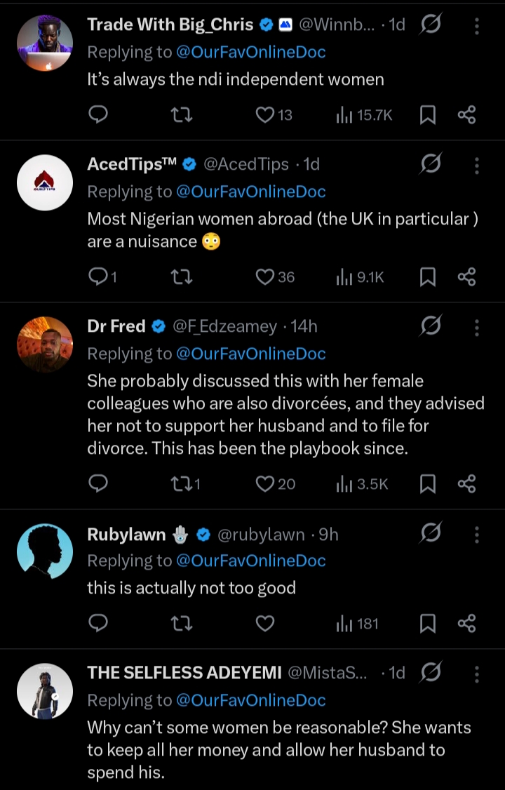Bookmark Dr Fred's tweet
Screen dimensions: 505x790
427,483
